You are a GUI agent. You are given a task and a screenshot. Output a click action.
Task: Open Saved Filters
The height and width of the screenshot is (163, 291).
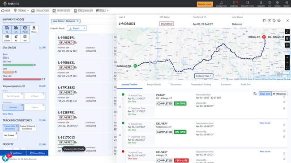tap(38, 153)
